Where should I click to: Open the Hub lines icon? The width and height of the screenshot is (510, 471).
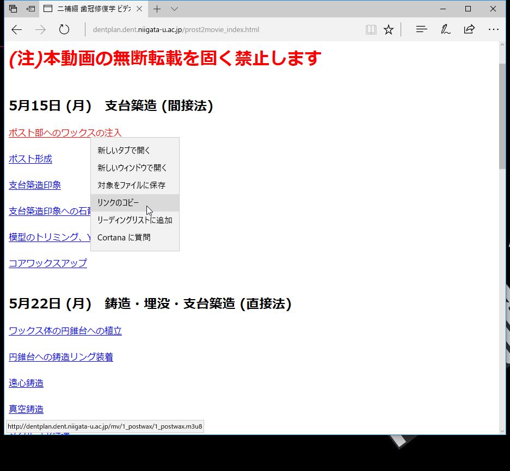point(421,29)
